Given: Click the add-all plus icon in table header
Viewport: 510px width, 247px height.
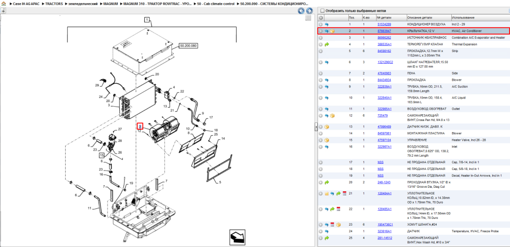Looking at the screenshot, I should (x=321, y=17).
